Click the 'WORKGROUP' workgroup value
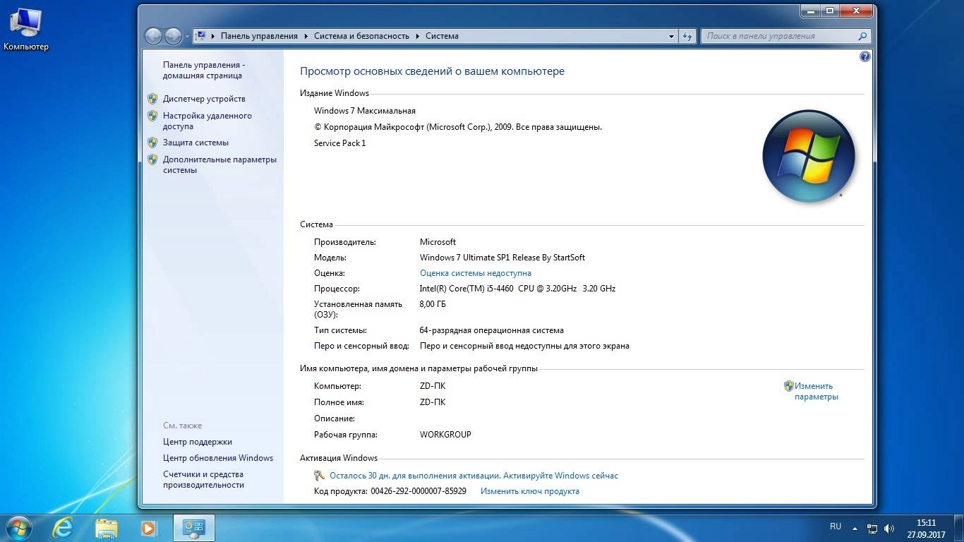 [445, 435]
